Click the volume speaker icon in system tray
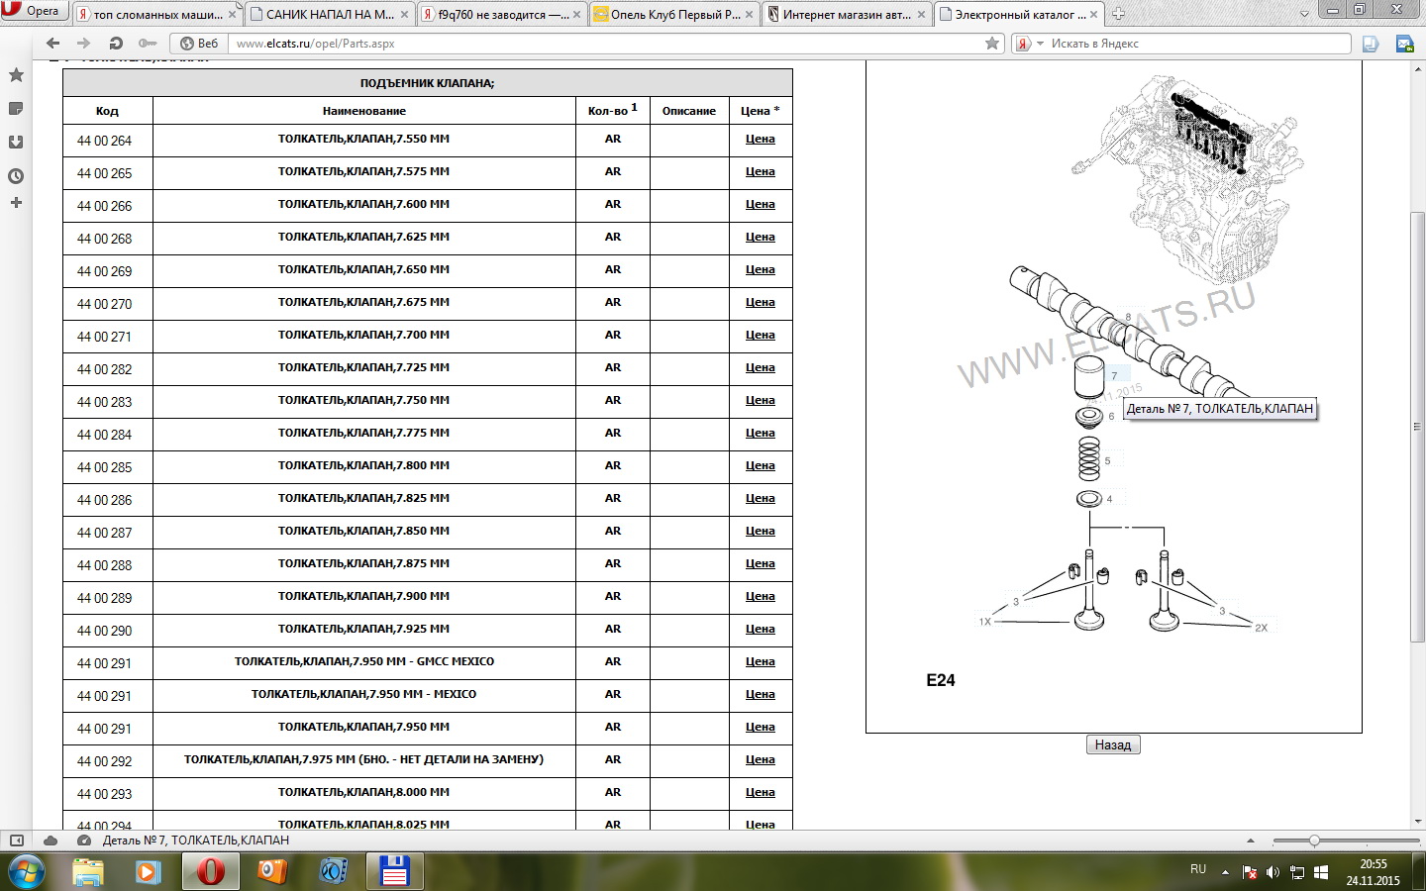Image resolution: width=1426 pixels, height=891 pixels. coord(1273,872)
